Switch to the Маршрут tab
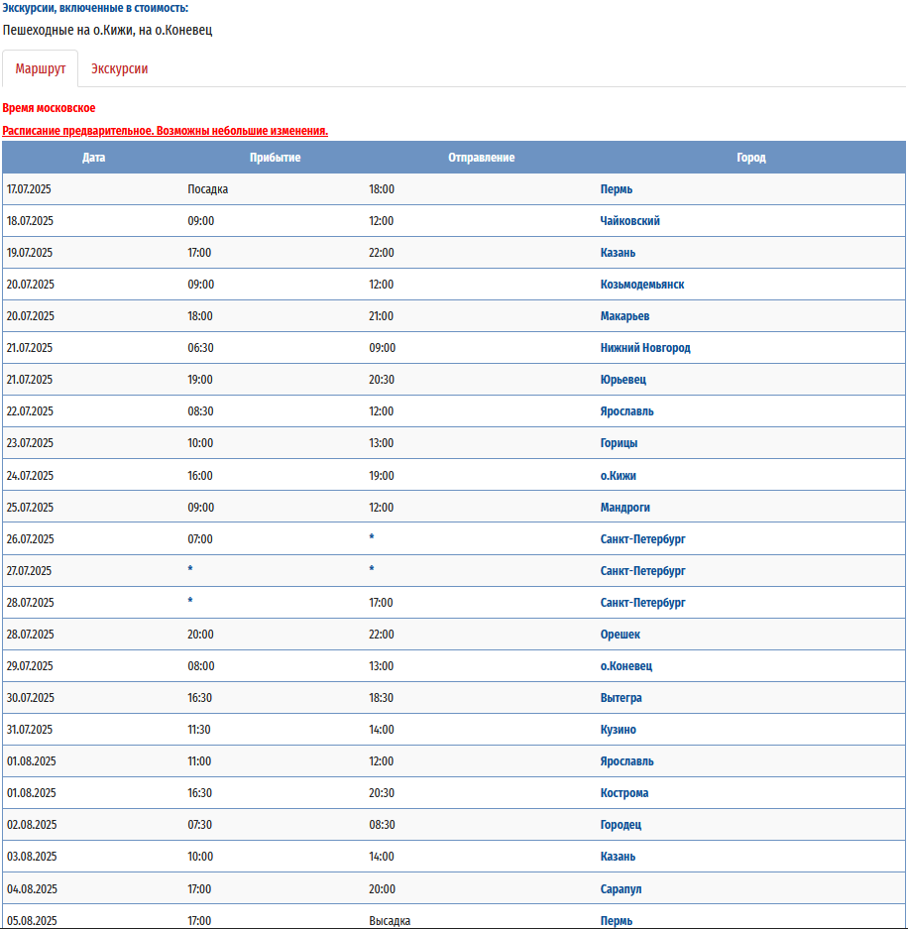 coord(41,68)
